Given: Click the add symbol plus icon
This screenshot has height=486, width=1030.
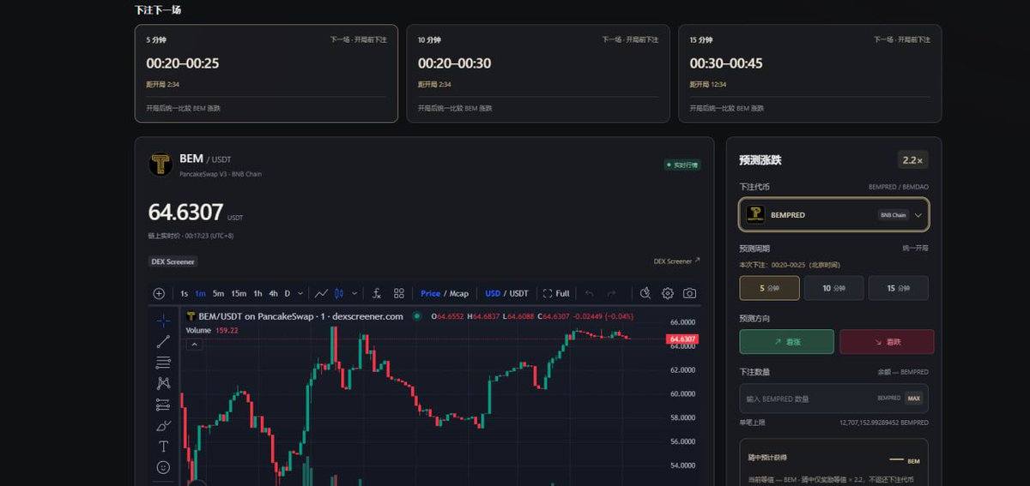Looking at the screenshot, I should point(159,293).
